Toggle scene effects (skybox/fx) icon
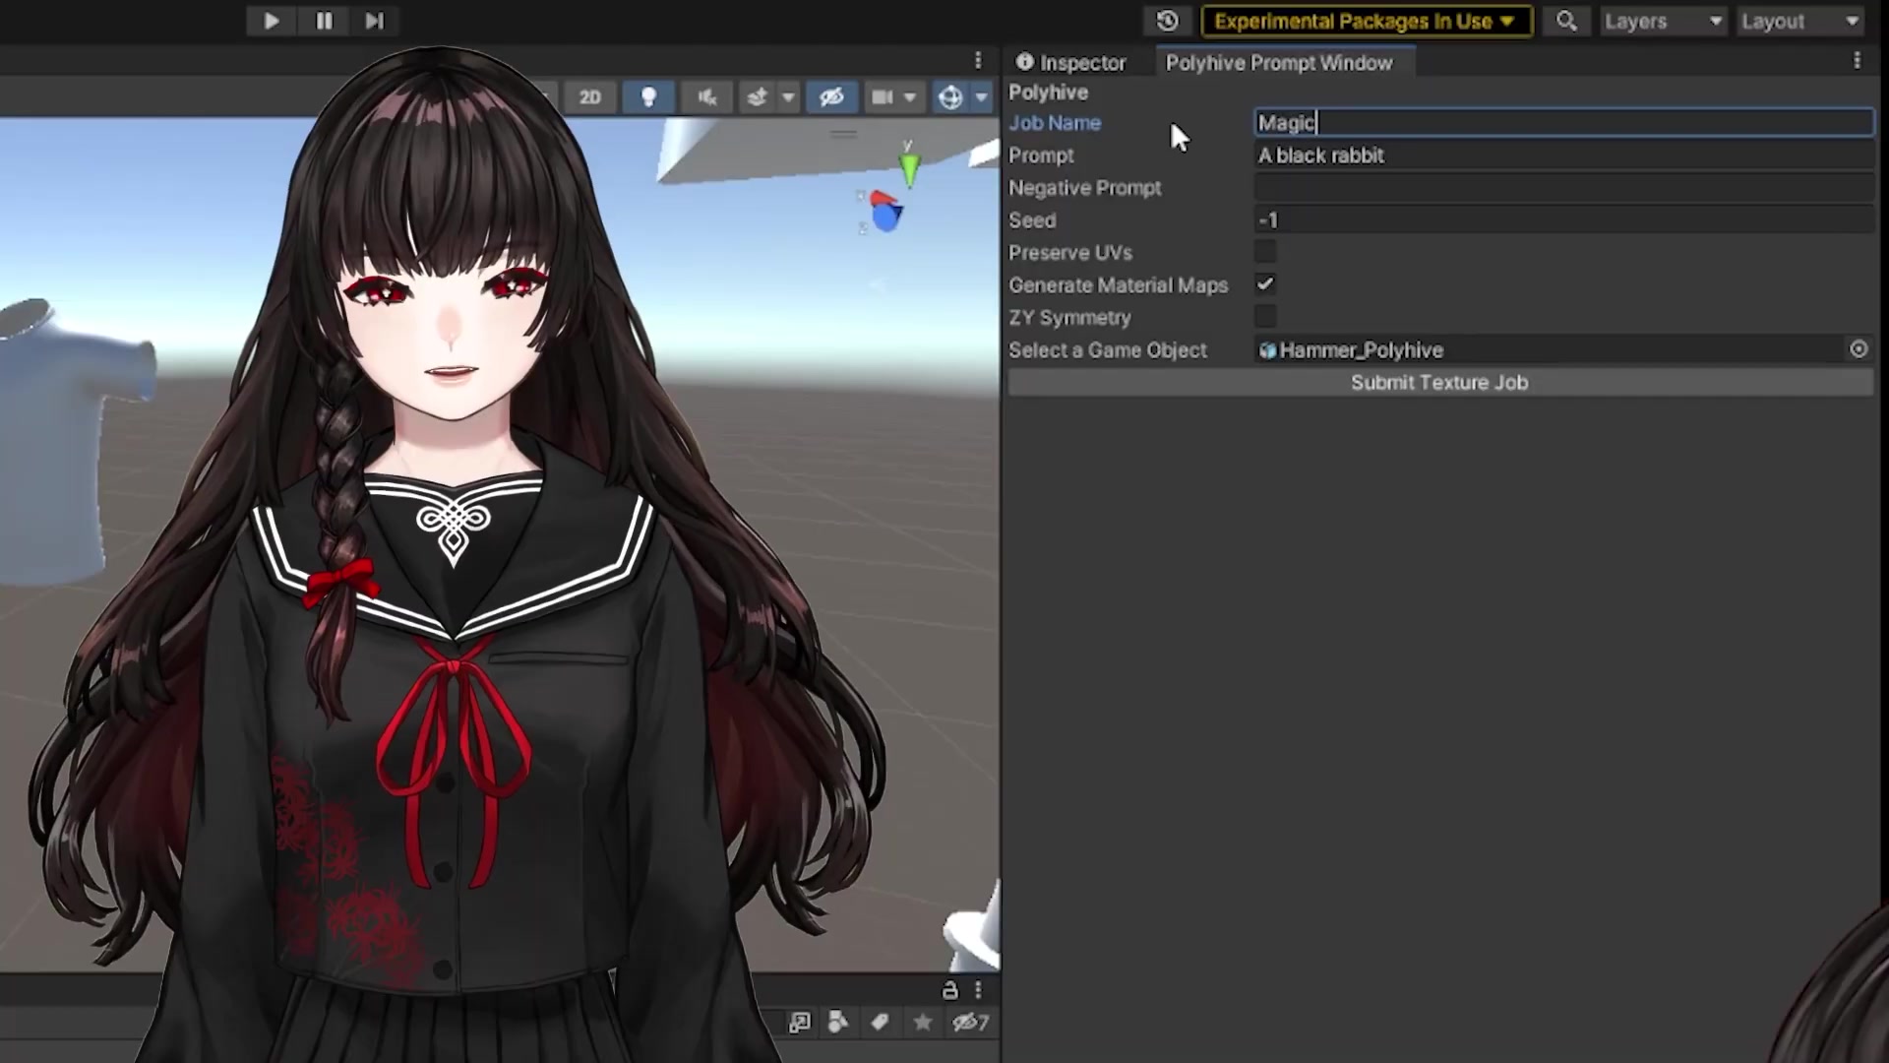1889x1063 pixels. pyautogui.click(x=757, y=97)
